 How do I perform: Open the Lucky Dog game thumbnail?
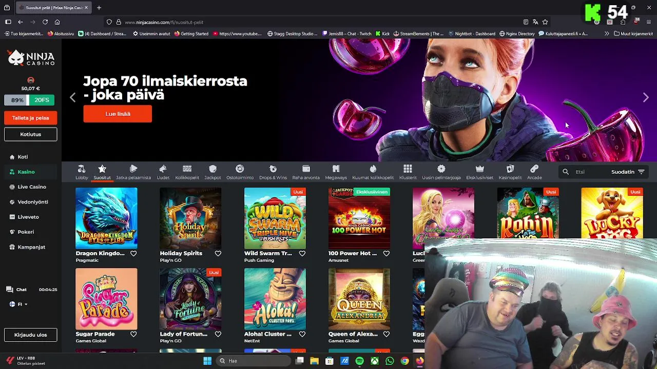pyautogui.click(x=612, y=213)
